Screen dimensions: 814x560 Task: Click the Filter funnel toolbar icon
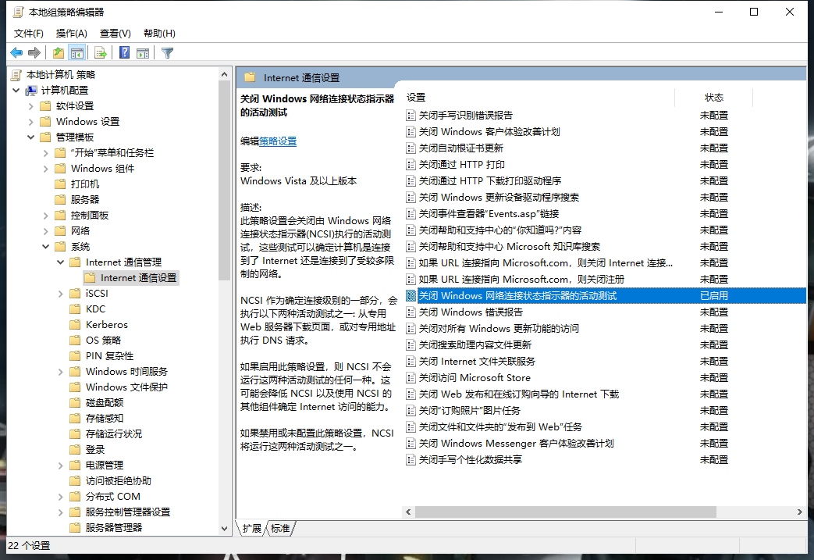pos(167,52)
